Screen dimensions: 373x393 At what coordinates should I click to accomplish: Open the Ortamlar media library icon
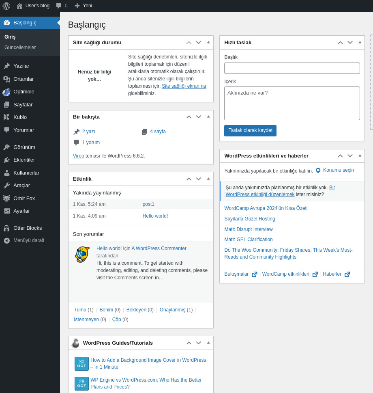6,79
